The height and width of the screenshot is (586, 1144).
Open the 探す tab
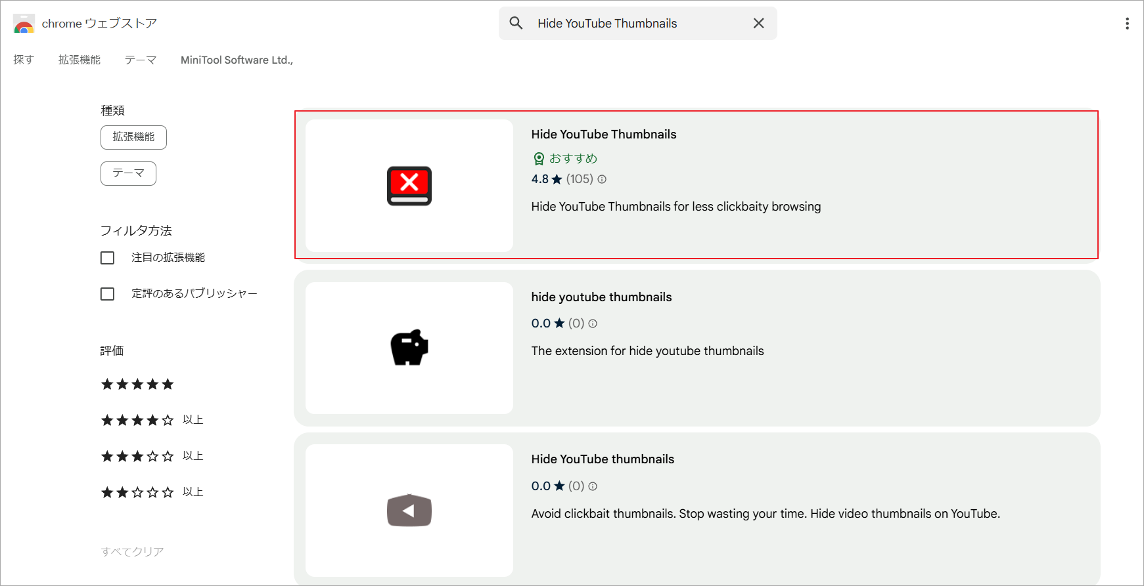pos(24,60)
